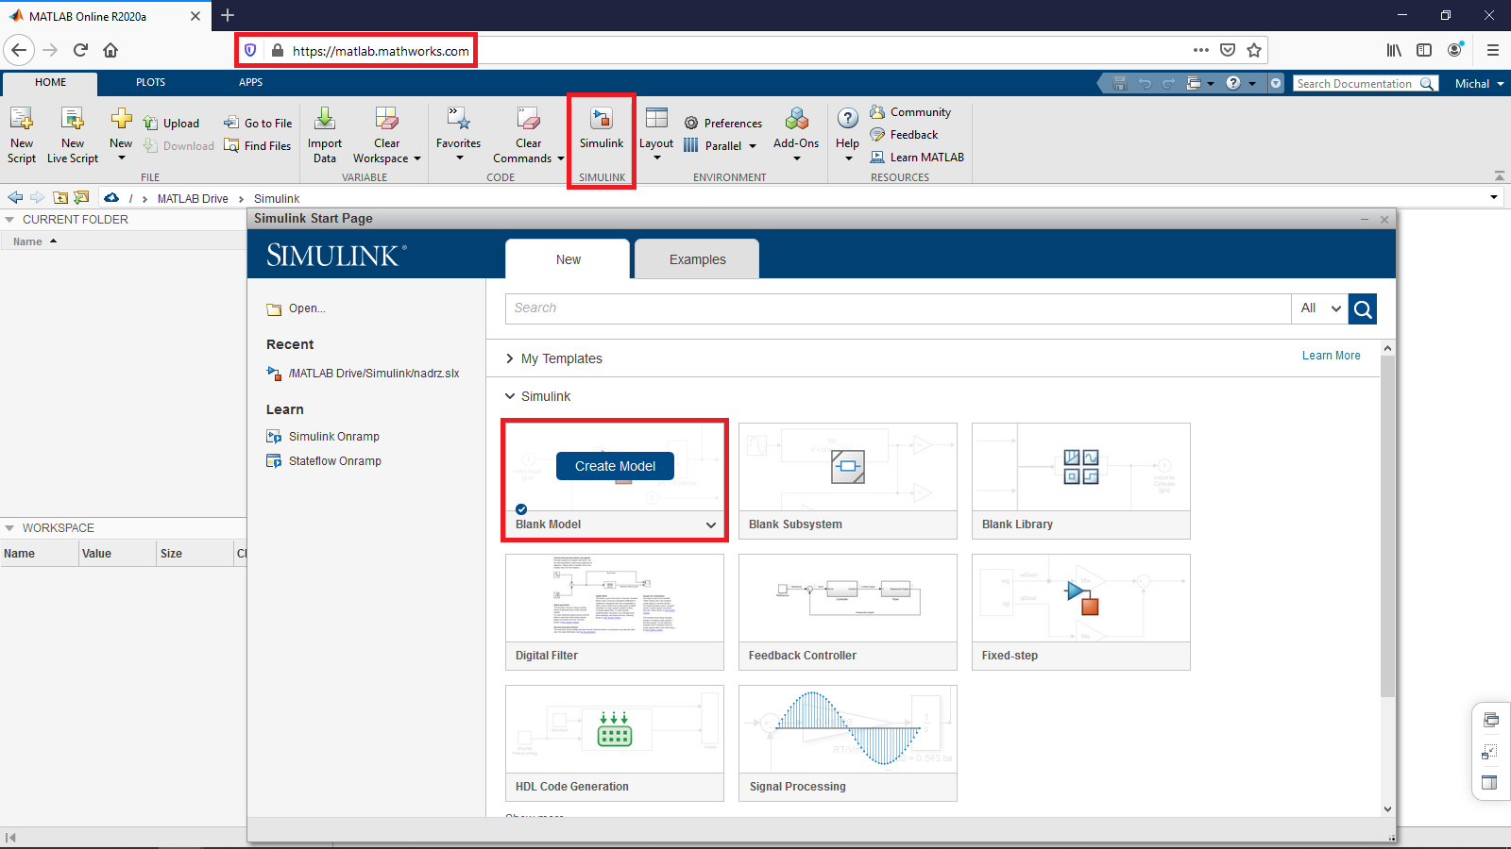The image size is (1511, 849).
Task: Switch to the APPS tab
Action: click(x=250, y=82)
